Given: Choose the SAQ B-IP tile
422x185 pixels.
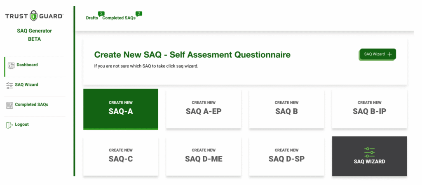Looking at the screenshot, I should point(369,108).
